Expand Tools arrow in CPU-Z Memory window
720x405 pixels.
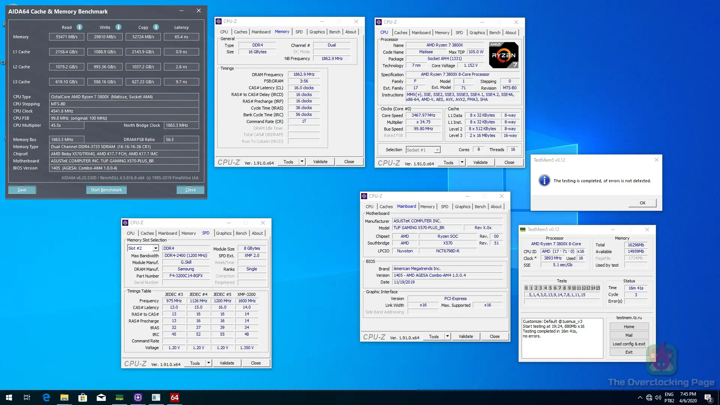coord(302,162)
